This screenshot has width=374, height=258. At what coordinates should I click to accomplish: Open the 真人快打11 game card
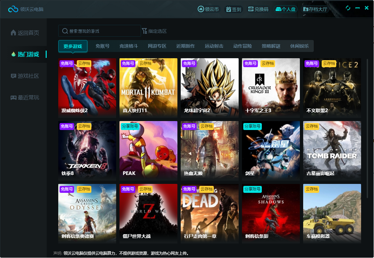pos(148,88)
